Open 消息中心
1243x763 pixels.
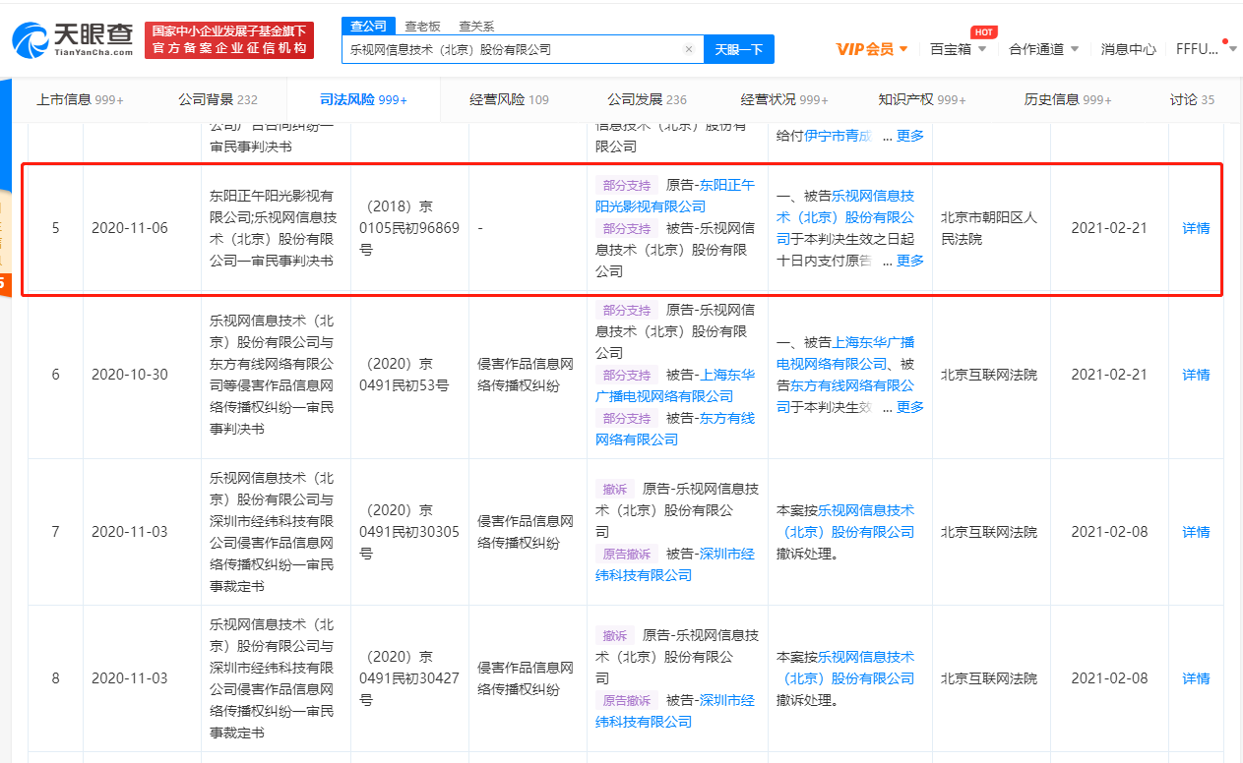(1128, 49)
